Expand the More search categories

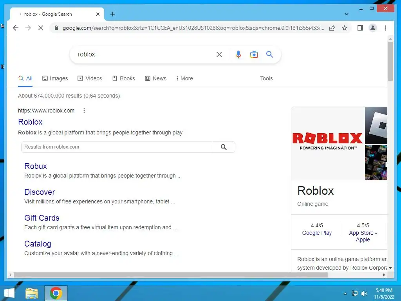point(184,78)
